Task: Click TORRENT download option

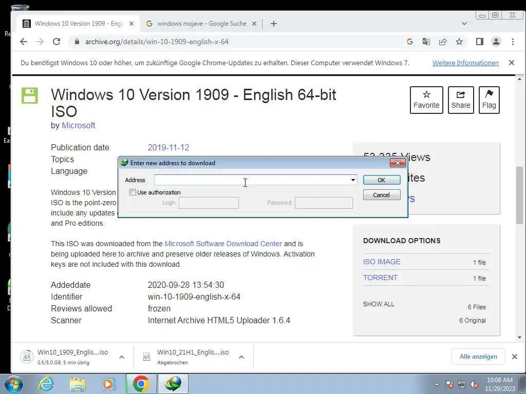Action: coord(380,278)
